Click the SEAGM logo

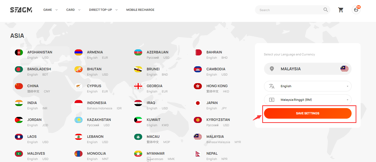[x=21, y=10]
